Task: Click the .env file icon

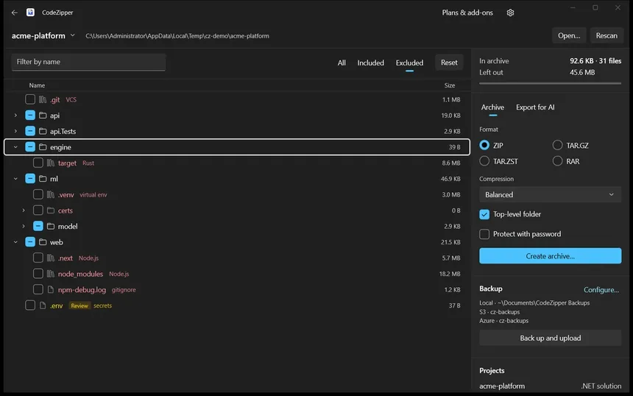Action: click(43, 305)
